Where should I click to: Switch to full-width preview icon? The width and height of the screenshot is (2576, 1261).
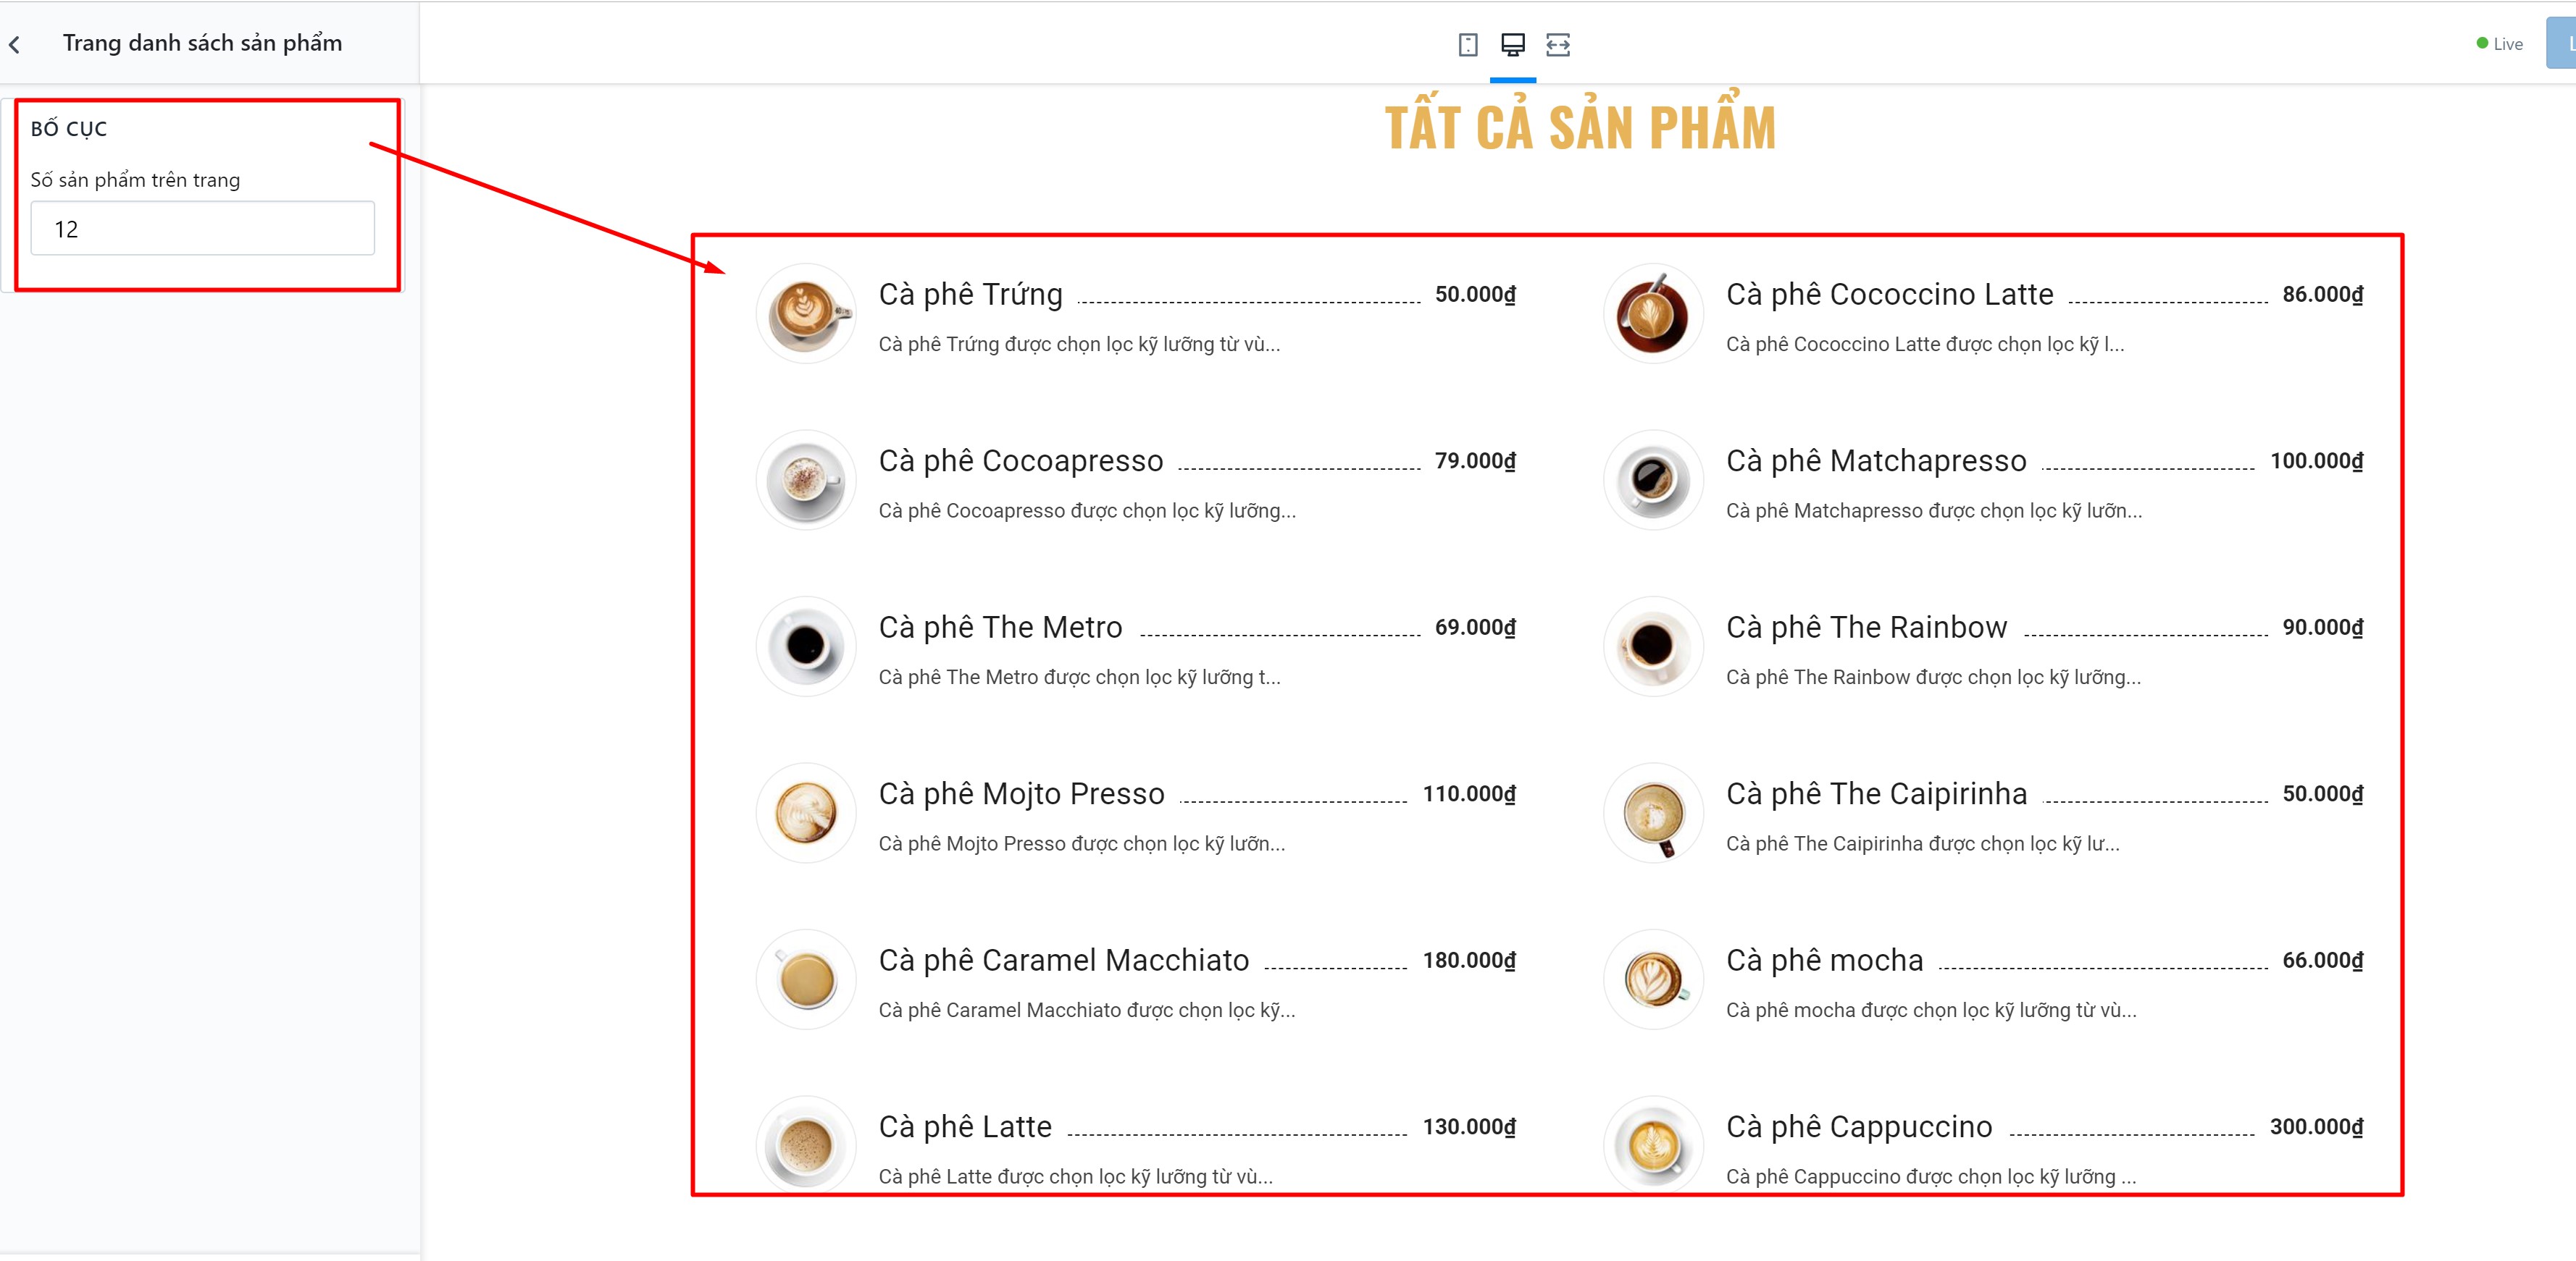(1557, 44)
